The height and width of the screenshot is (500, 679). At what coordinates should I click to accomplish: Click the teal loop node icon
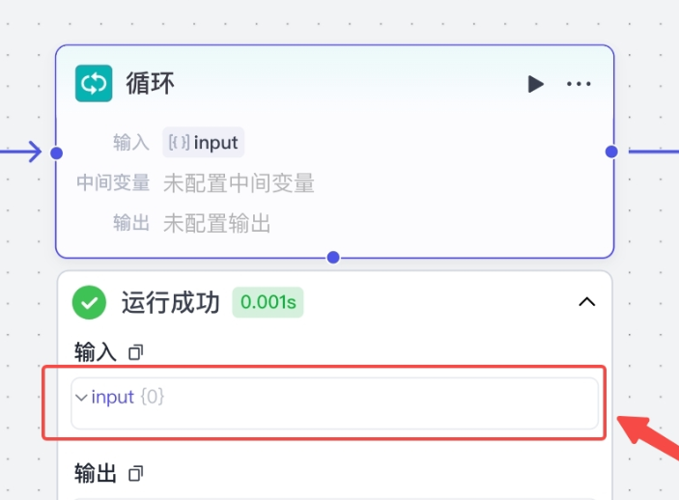click(94, 84)
